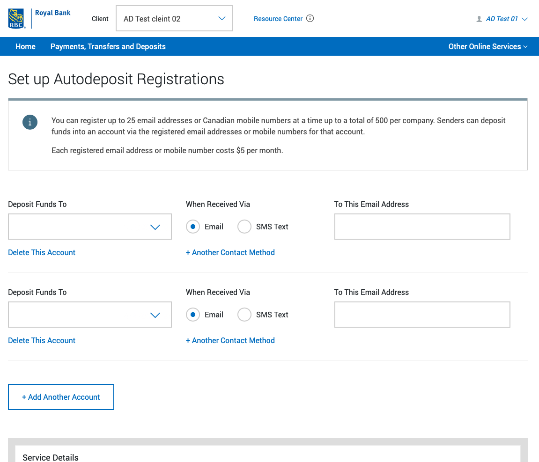The height and width of the screenshot is (462, 539).
Task: Expand Other Online Services menu
Action: point(487,46)
